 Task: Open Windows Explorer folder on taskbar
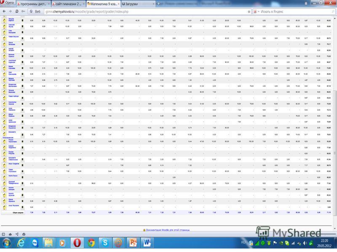pyautogui.click(x=48, y=243)
